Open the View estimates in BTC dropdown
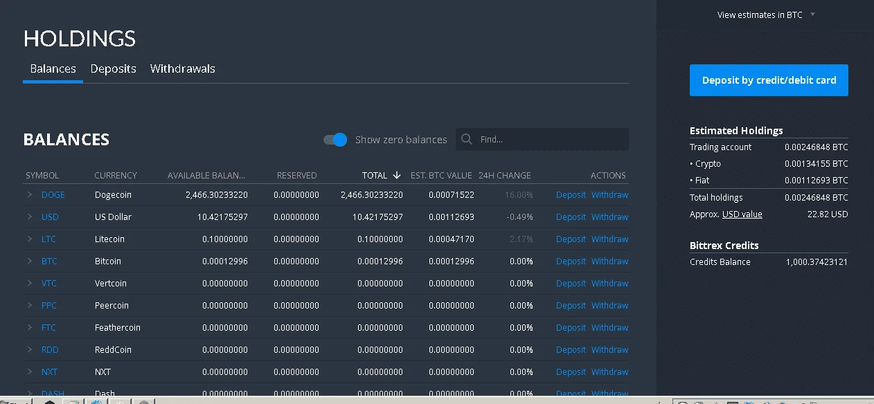Viewport: 874px width, 404px height. [x=767, y=15]
